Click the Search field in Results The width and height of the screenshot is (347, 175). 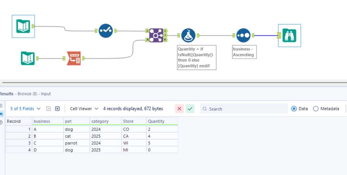(x=244, y=109)
